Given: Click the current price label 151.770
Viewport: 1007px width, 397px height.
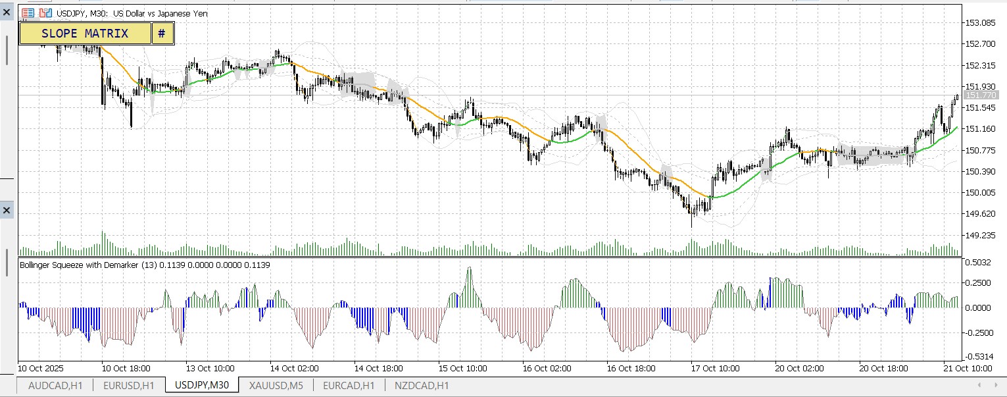Looking at the screenshot, I should [981, 95].
